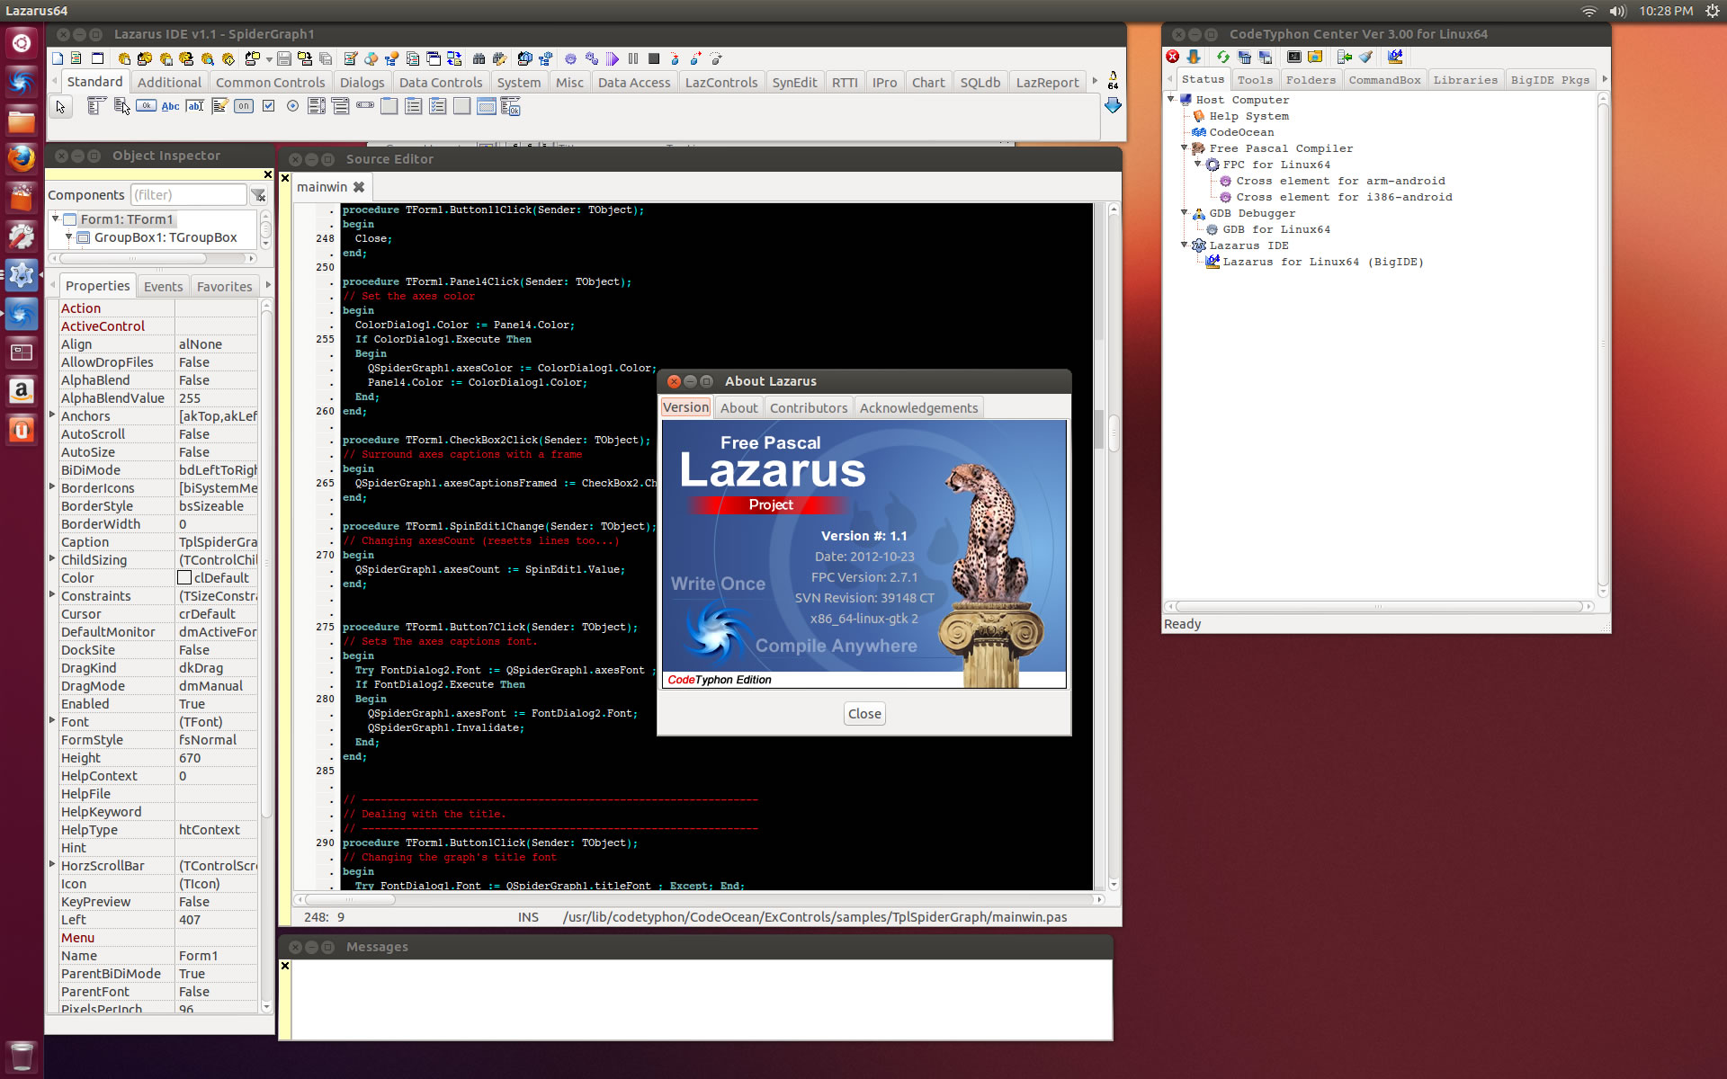Collapse the Free Pascal Compiler node

click(1185, 148)
